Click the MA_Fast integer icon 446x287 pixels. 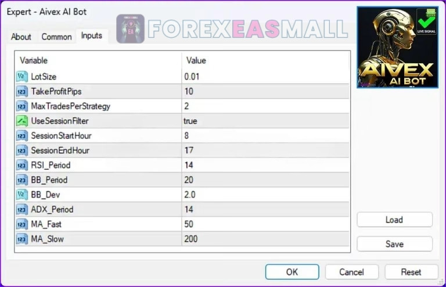click(x=22, y=224)
